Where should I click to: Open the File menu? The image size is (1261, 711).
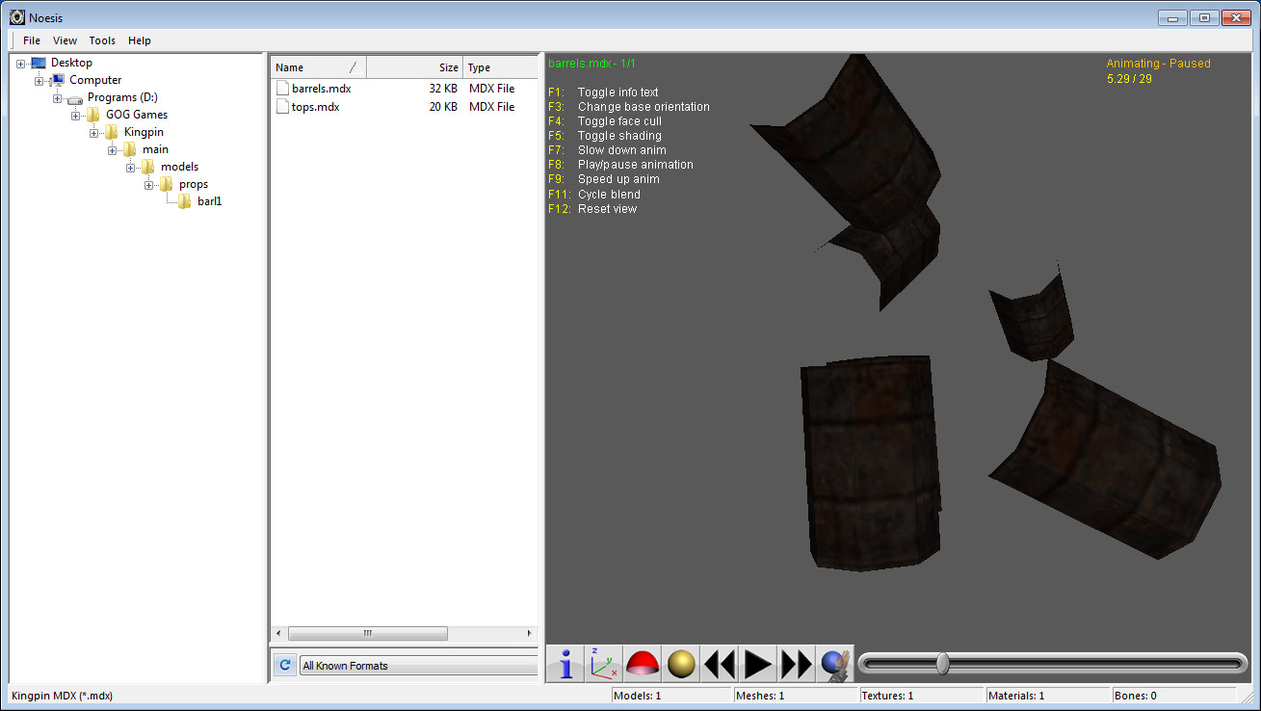(32, 40)
